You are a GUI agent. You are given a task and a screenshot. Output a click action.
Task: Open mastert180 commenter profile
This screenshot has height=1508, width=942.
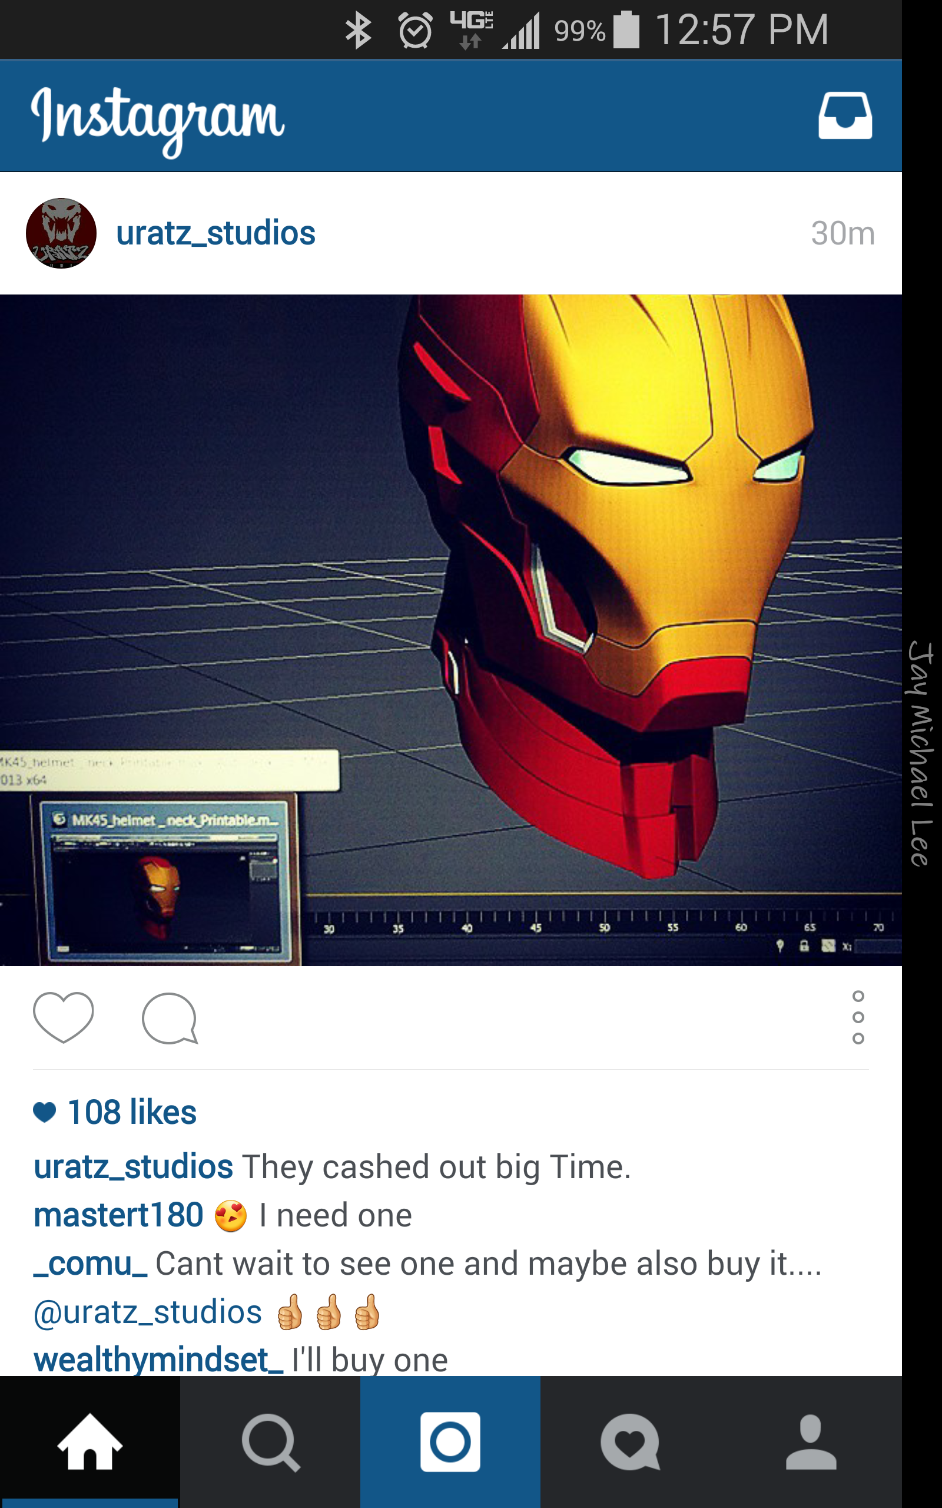tap(118, 1215)
